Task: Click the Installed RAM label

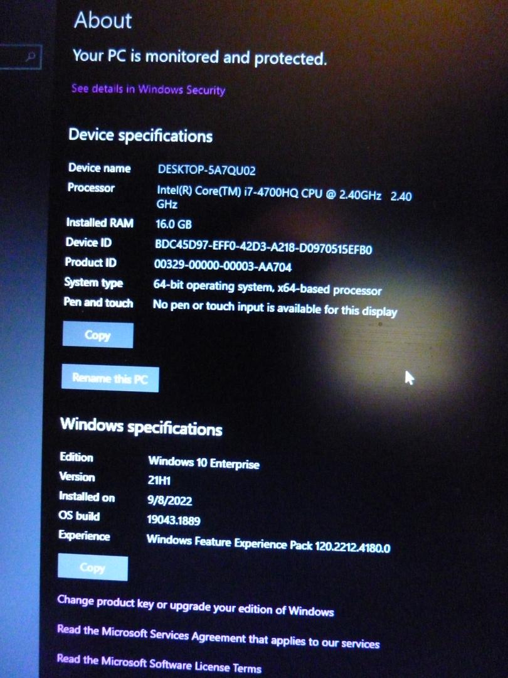Action: (x=100, y=223)
